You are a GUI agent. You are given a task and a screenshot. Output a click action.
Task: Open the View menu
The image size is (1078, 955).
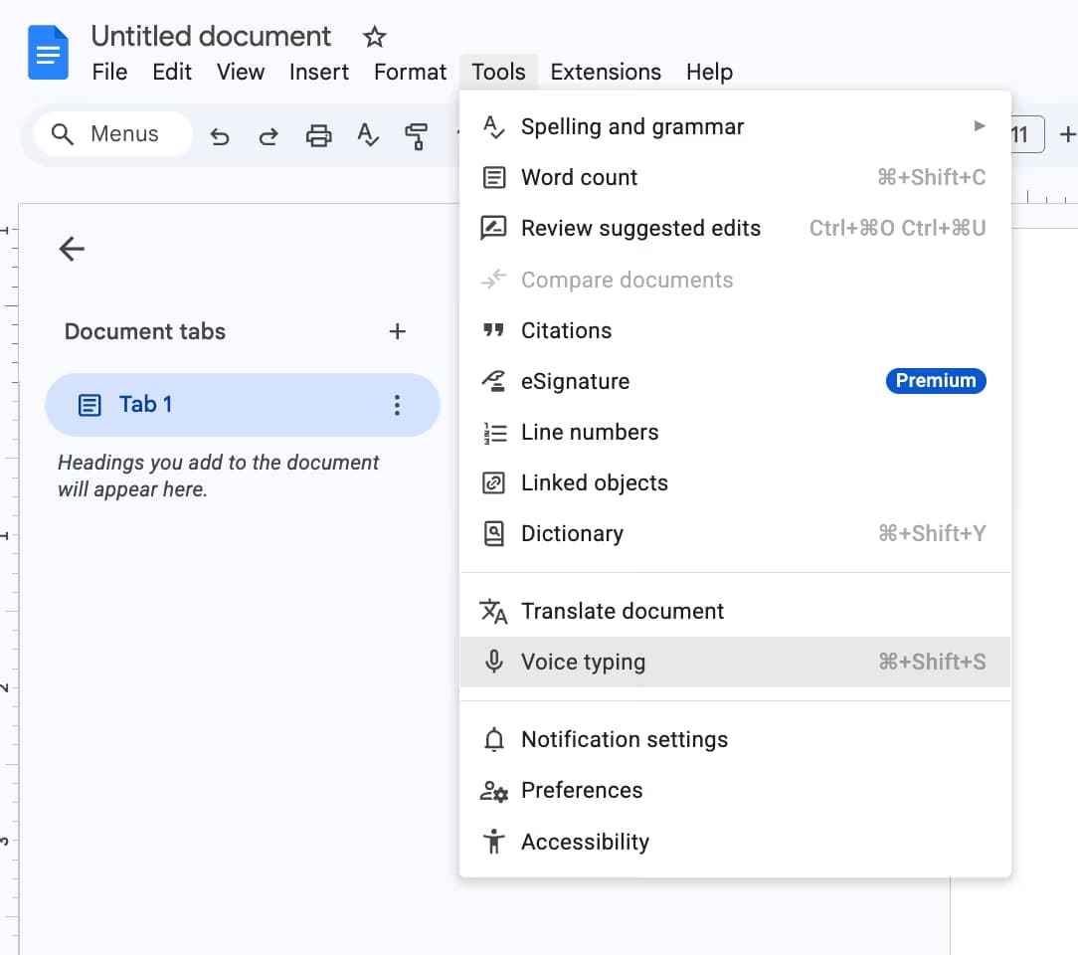[240, 72]
